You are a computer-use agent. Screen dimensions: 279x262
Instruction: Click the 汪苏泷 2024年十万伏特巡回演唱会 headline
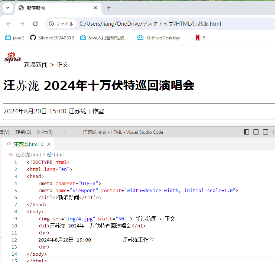pyautogui.click(x=99, y=85)
